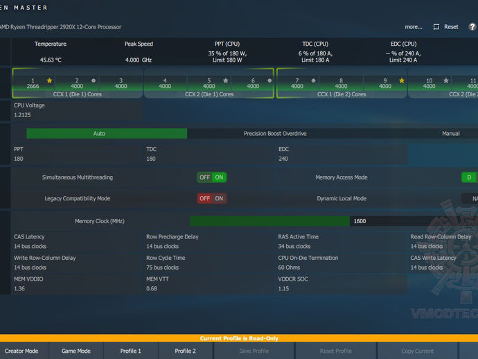Click the dot marker on core 2
The width and height of the screenshot is (478, 359).
tap(94, 80)
